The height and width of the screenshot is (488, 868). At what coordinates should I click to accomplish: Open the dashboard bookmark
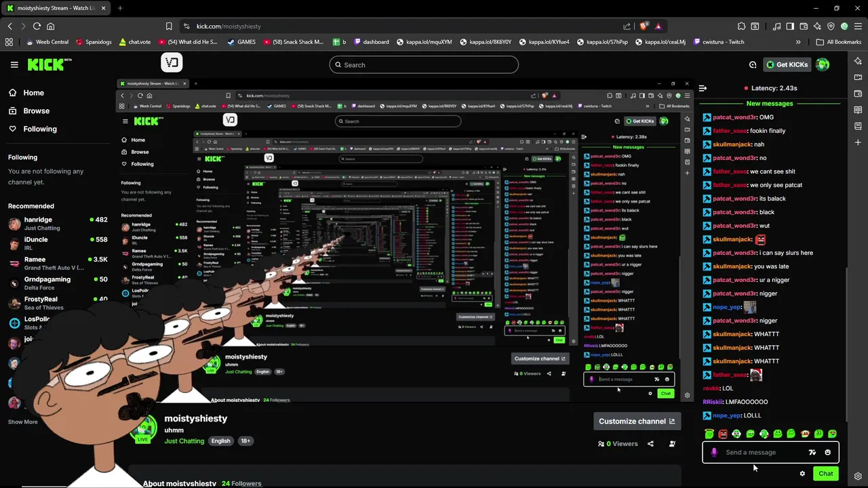(x=370, y=42)
